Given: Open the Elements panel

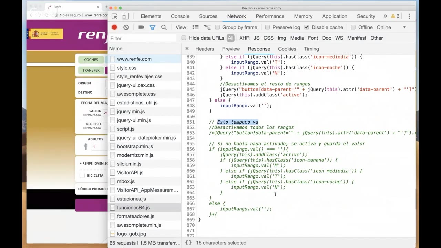Looking at the screenshot, I should pos(151,16).
